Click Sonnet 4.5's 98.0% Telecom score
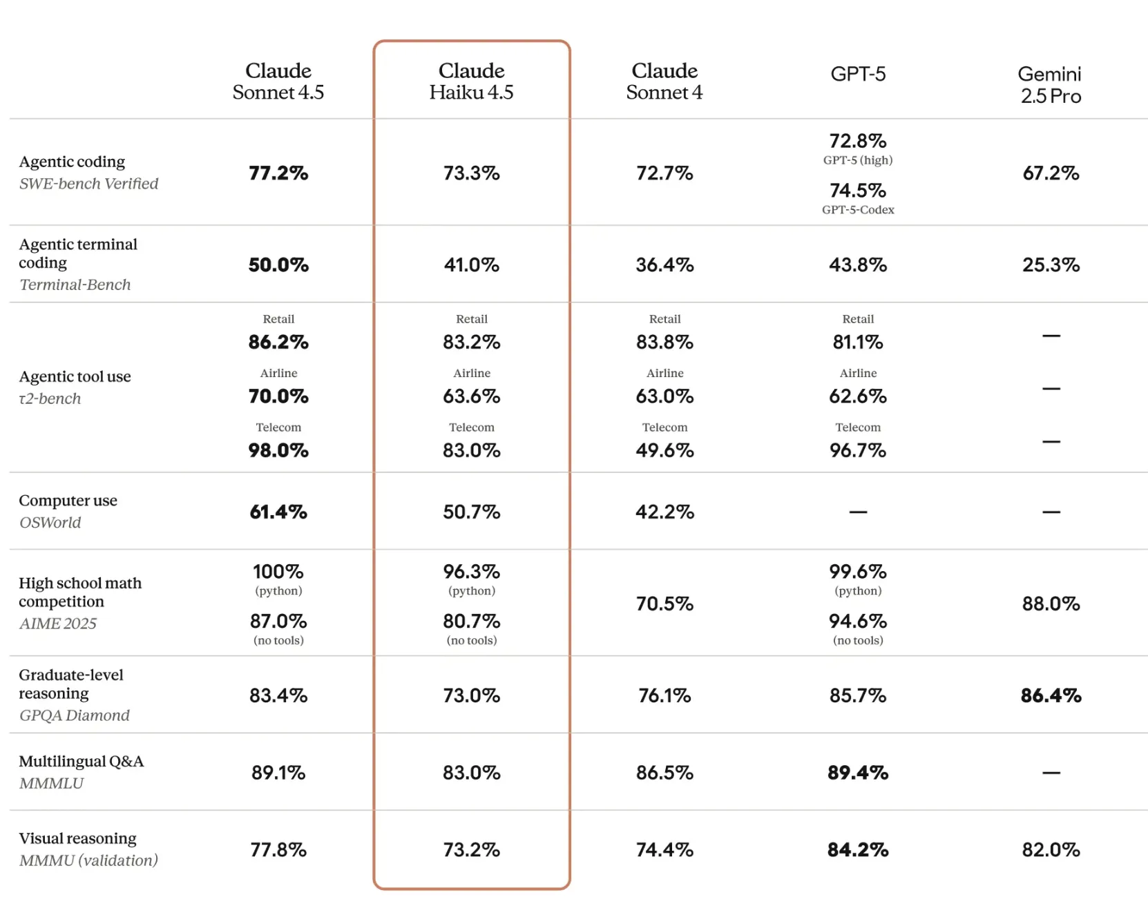 pyautogui.click(x=278, y=450)
